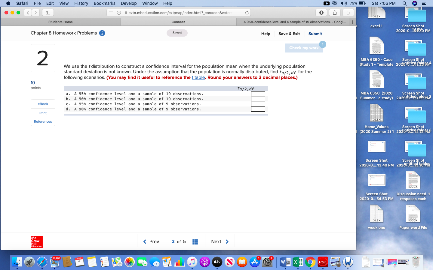Open FaceTime in the Dock
This screenshot has width=433, height=270.
142,262
